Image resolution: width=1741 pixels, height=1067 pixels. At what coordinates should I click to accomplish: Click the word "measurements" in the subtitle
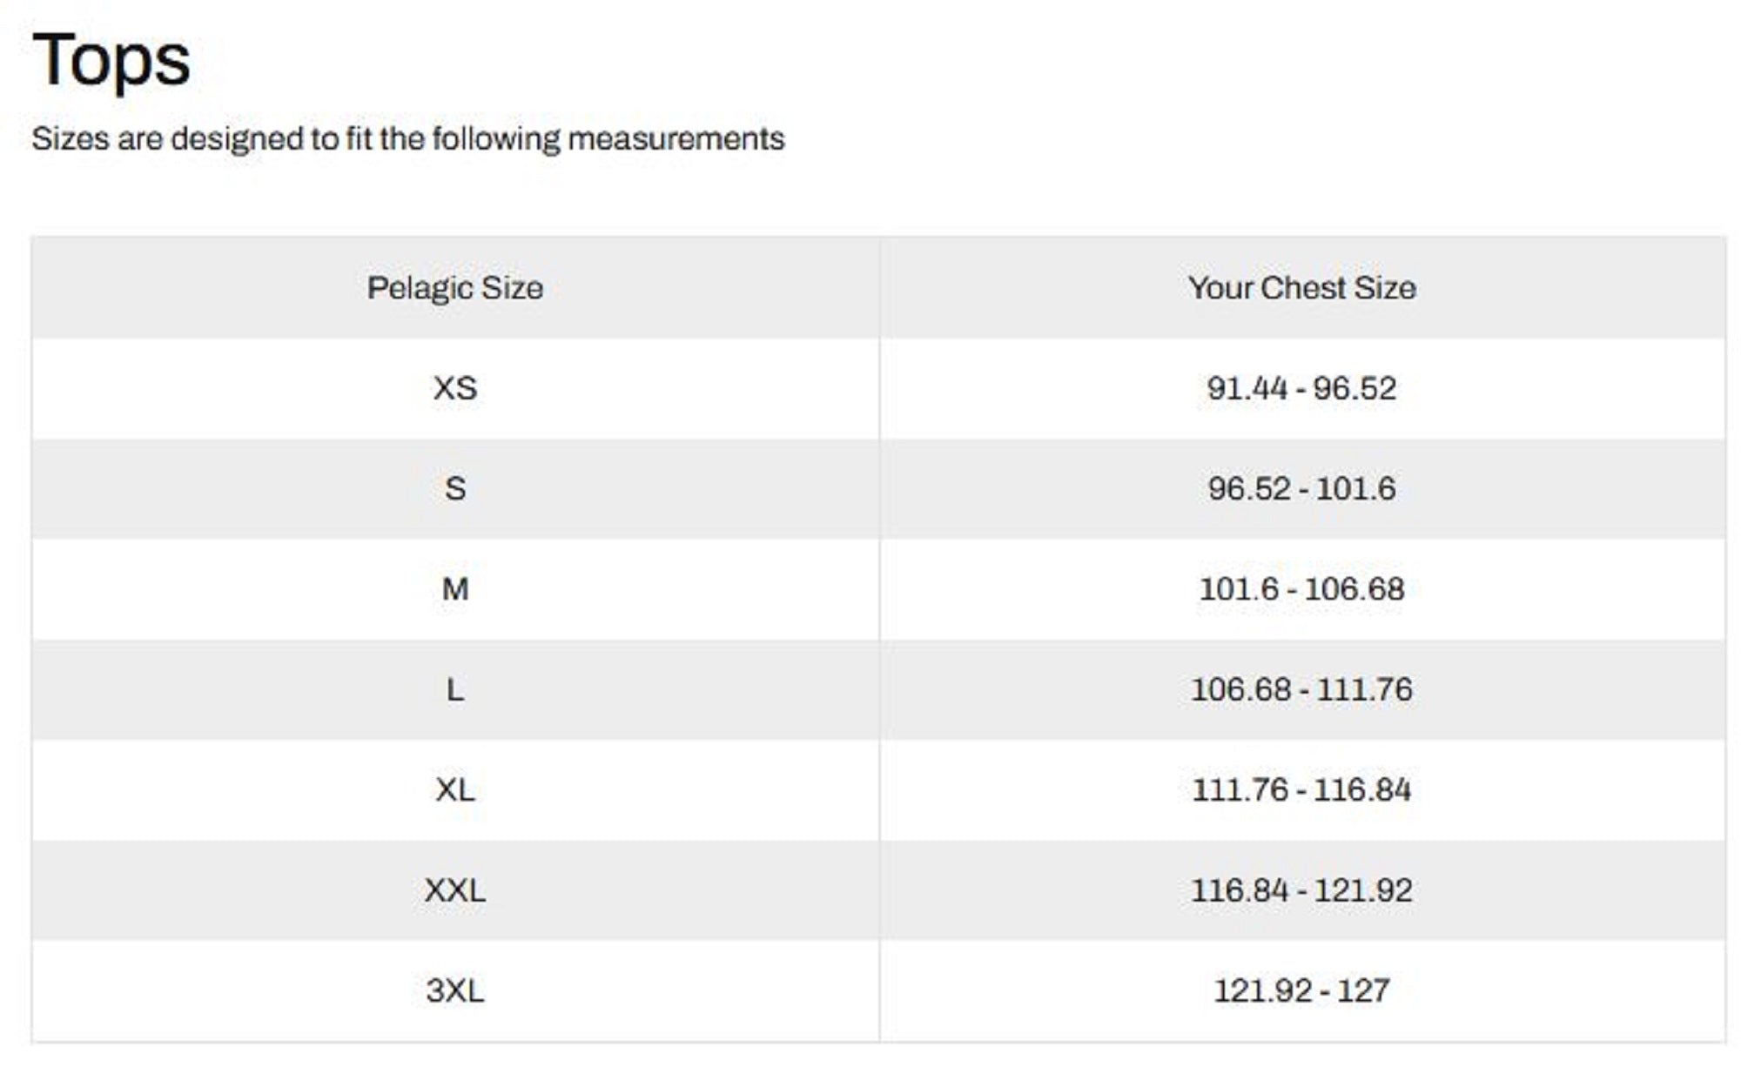pyautogui.click(x=676, y=139)
